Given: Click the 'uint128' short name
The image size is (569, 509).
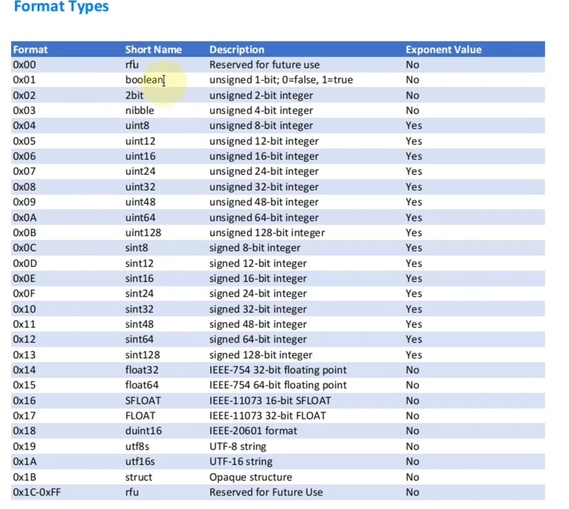Looking at the screenshot, I should coord(143,233).
